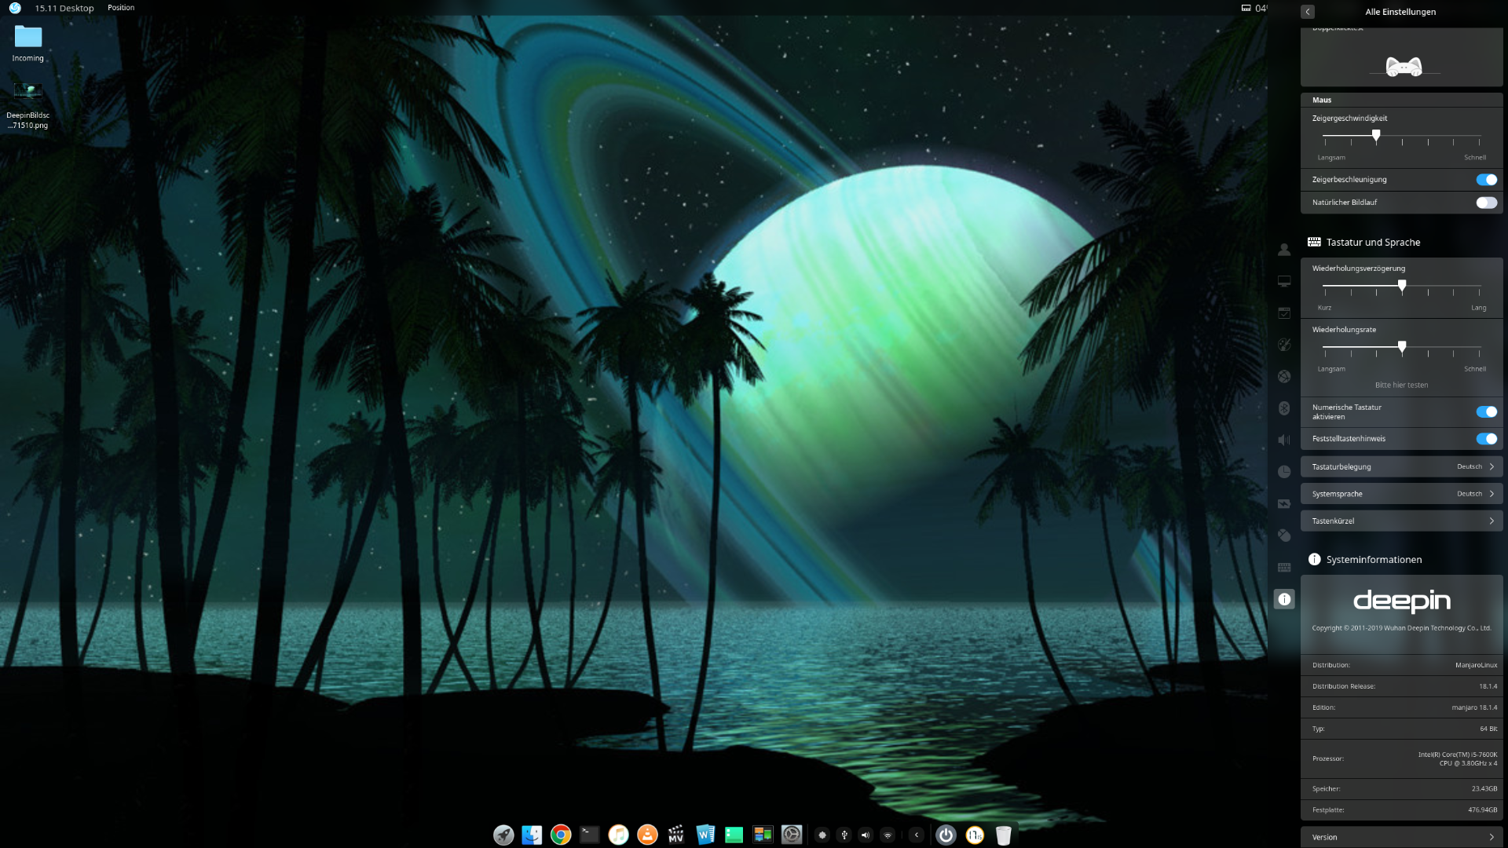
Task: Click Zeigergeschwindigkeit slider handle
Action: [x=1376, y=136]
